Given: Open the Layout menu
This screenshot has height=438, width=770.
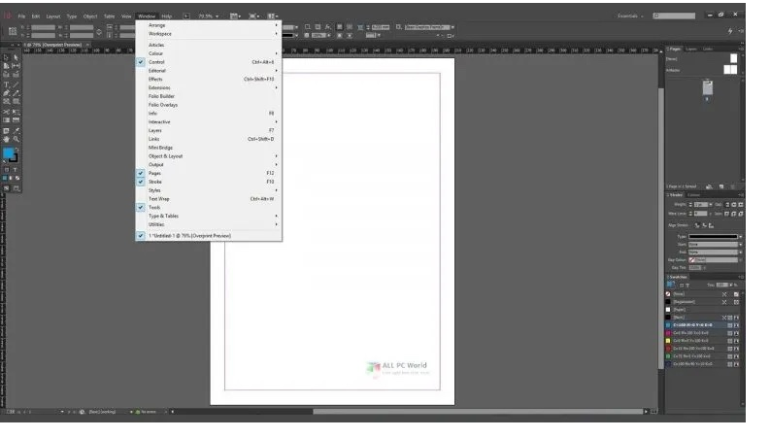Looking at the screenshot, I should 53,17.
